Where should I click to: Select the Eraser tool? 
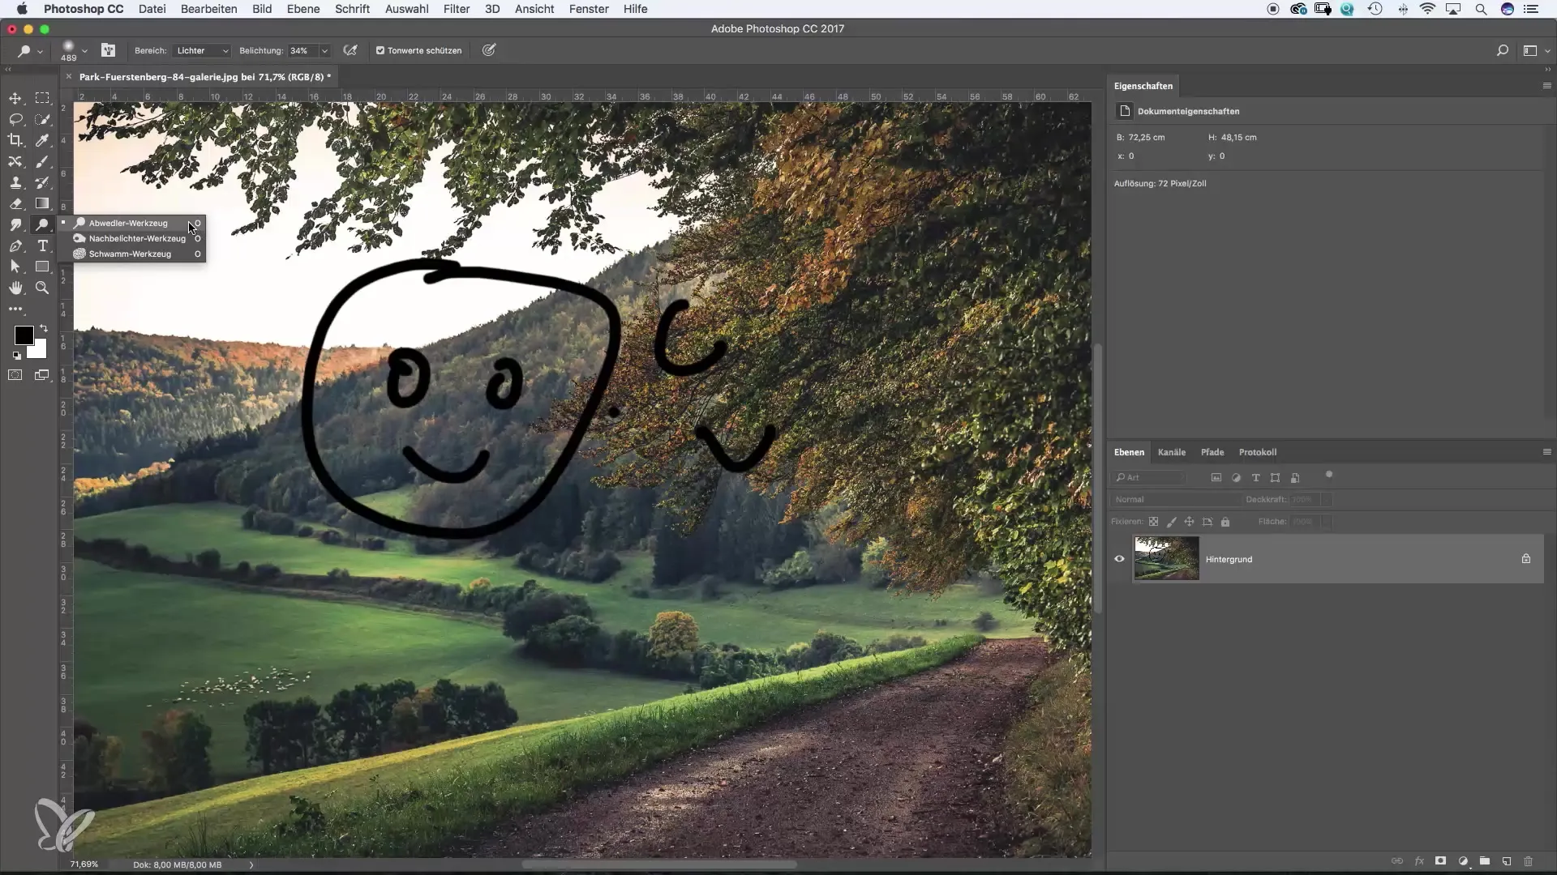15,203
